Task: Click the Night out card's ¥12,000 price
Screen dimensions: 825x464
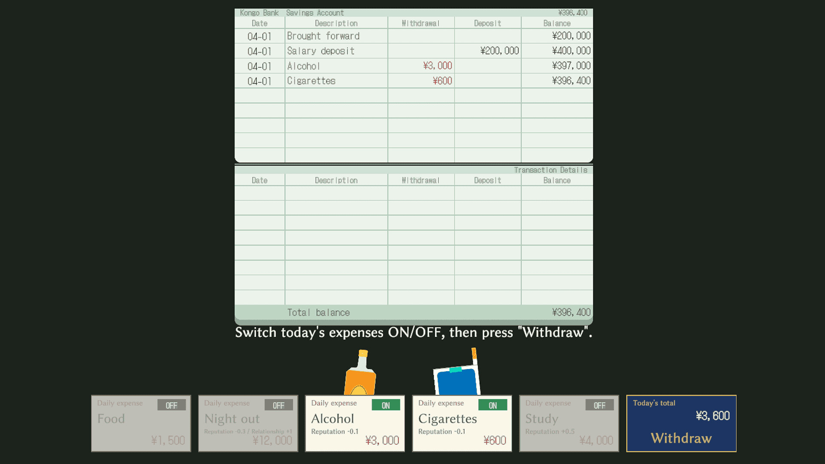Action: coord(272,440)
